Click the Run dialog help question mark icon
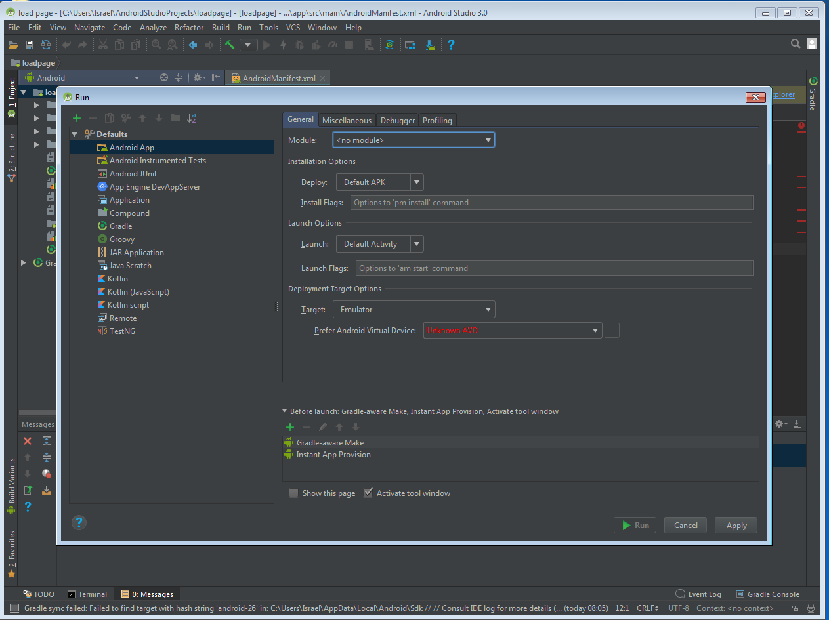Screen dimensions: 829x620 pyautogui.click(x=79, y=523)
